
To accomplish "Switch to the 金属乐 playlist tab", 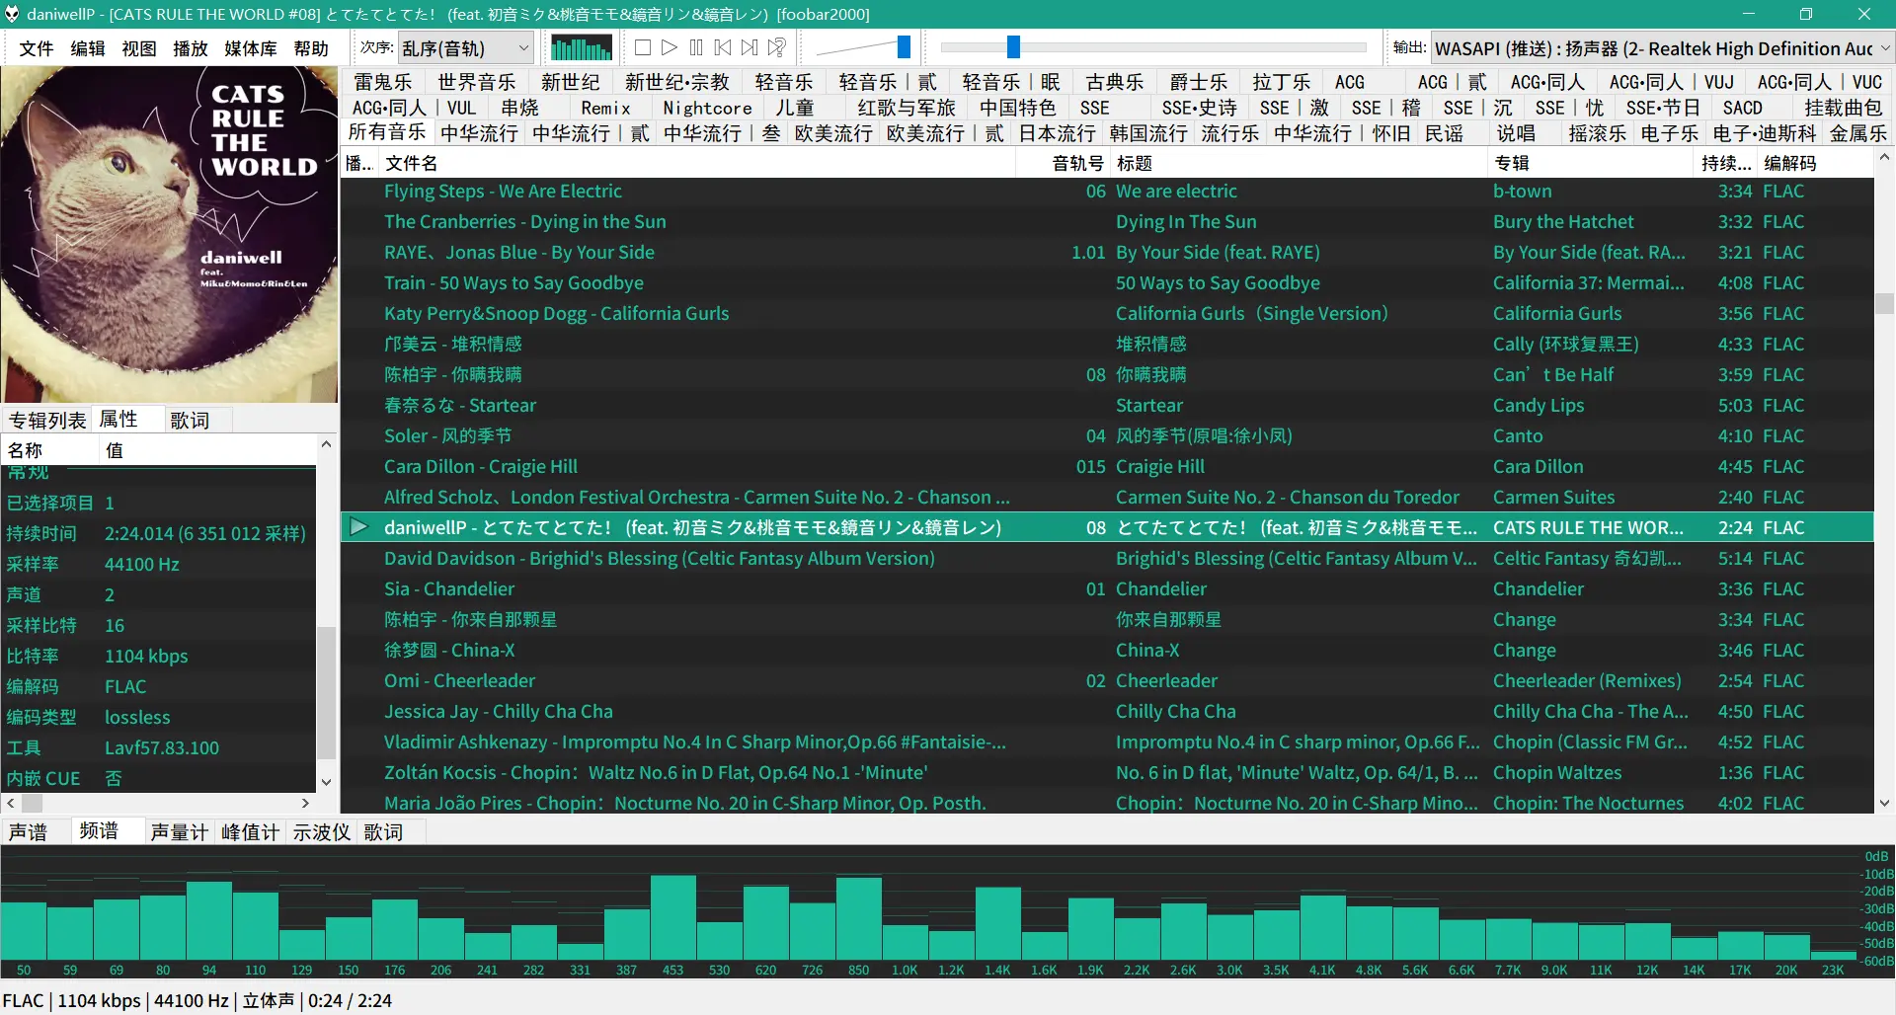I will click(1858, 133).
